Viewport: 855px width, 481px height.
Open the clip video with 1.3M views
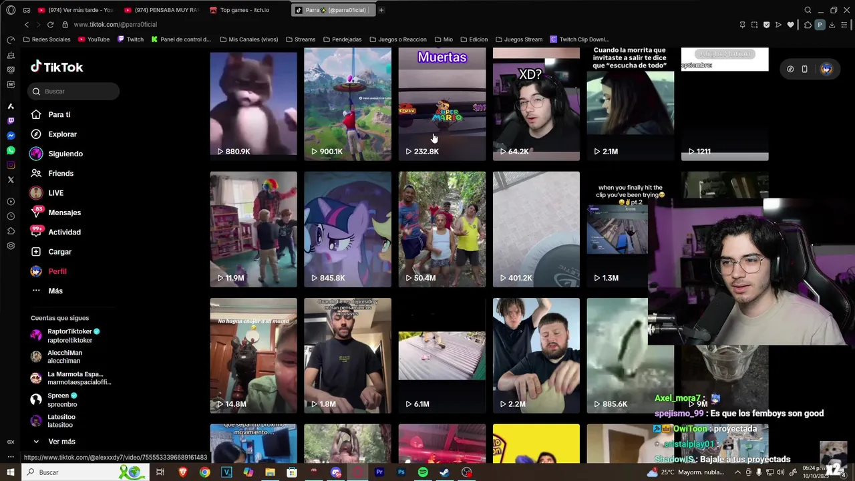[618, 229]
